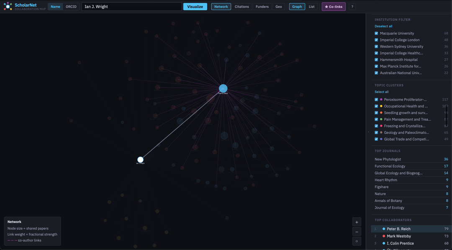Zoom in with the plus button
452x250 pixels.
click(x=357, y=222)
